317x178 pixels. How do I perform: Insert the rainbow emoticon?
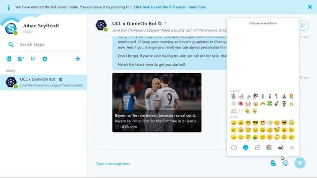[x=263, y=104]
